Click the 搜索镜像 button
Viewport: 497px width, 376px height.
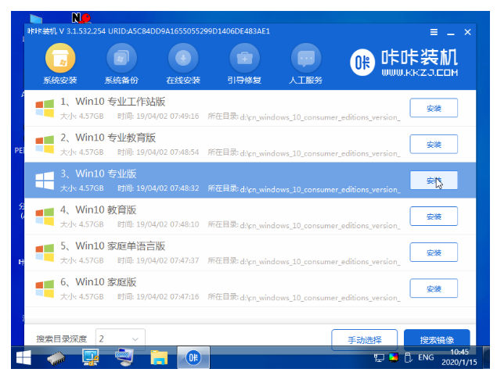pyautogui.click(x=437, y=339)
